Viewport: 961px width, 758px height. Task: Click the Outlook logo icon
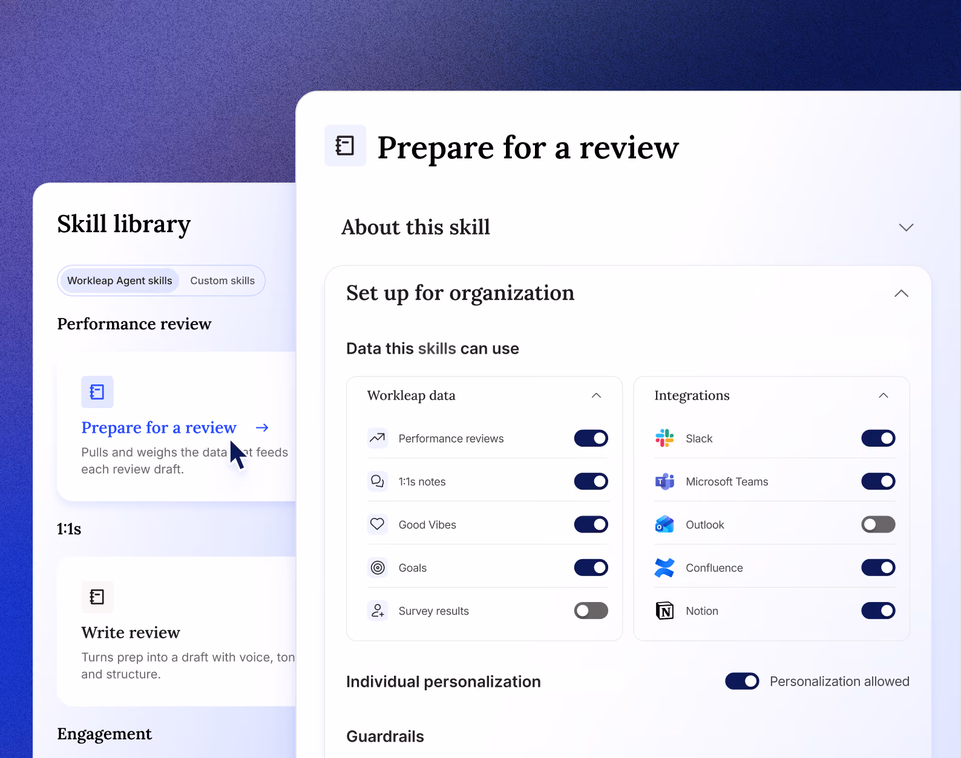click(664, 524)
